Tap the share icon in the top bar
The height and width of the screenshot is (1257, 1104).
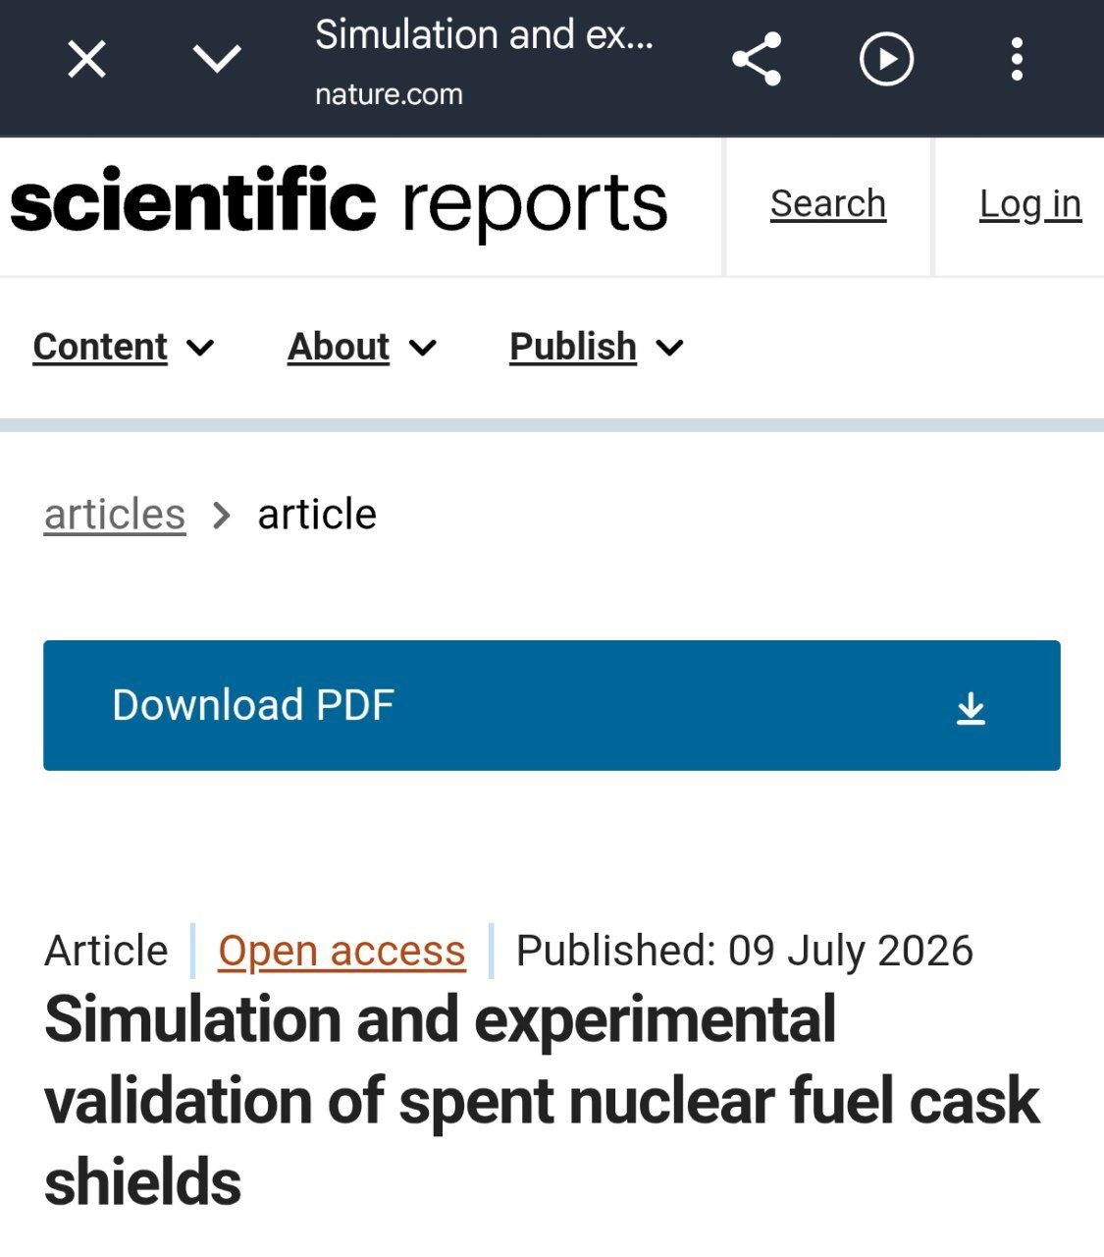point(757,59)
